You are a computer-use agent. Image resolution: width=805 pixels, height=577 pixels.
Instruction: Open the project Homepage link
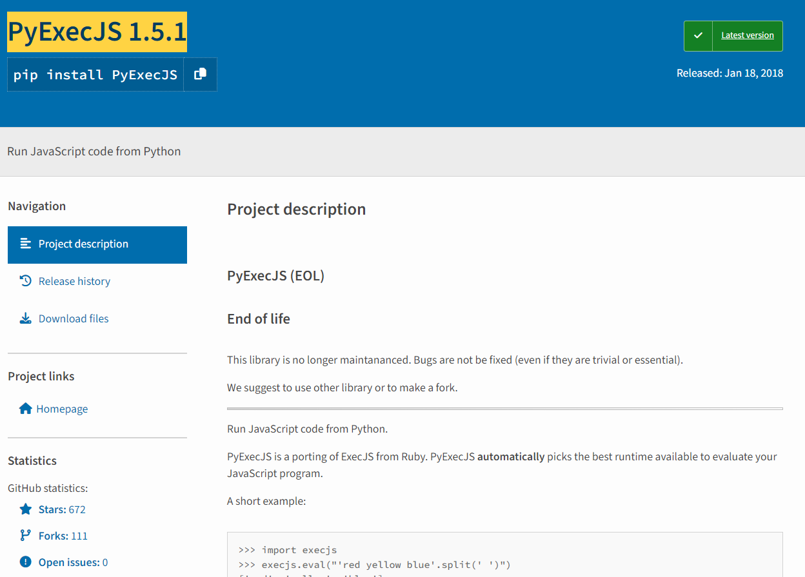tap(62, 408)
